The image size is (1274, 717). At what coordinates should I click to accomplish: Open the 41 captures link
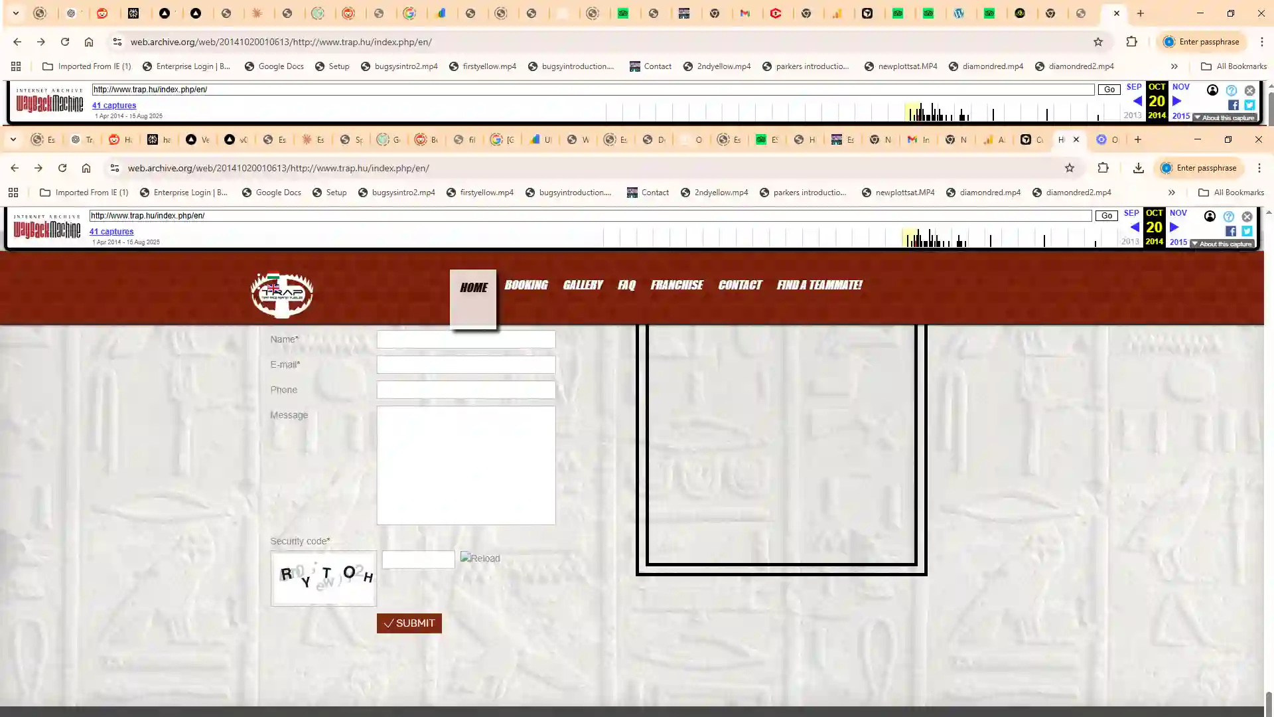point(111,231)
